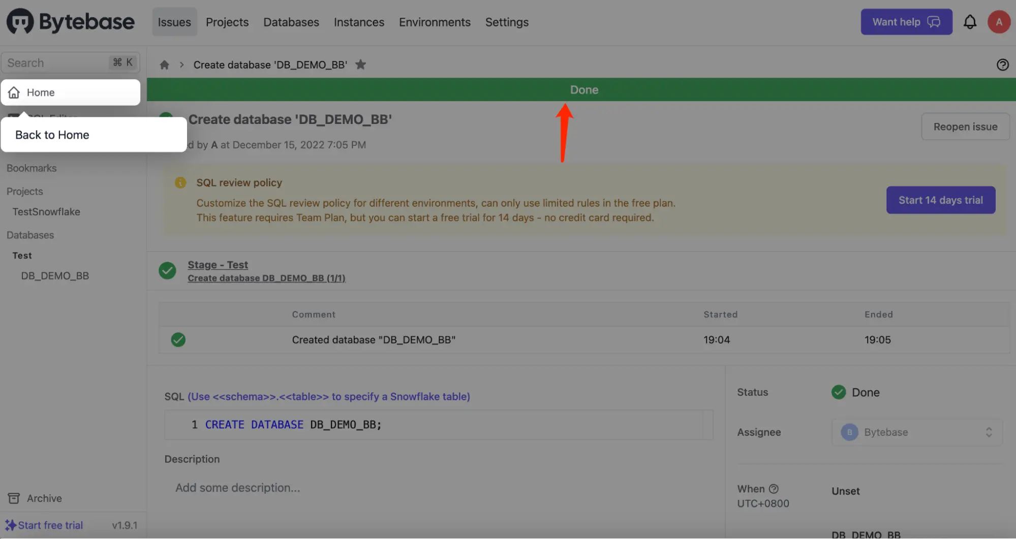Select DB_DEMO_BB in the Databases list

pos(55,275)
